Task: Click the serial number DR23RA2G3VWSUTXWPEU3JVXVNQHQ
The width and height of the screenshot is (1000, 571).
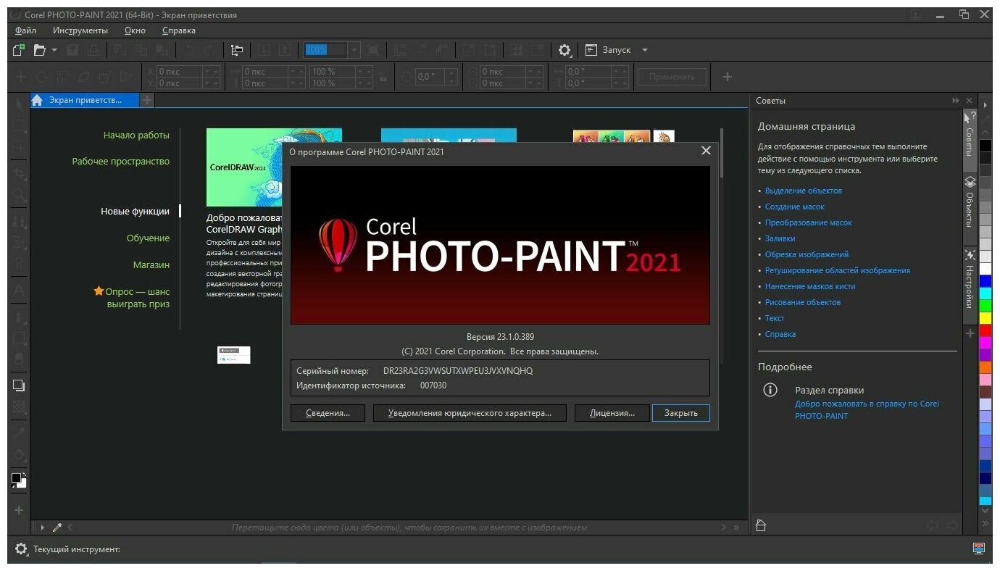Action: point(458,371)
